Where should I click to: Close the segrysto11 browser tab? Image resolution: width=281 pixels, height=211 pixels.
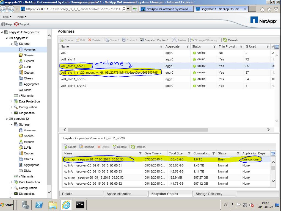245,9
